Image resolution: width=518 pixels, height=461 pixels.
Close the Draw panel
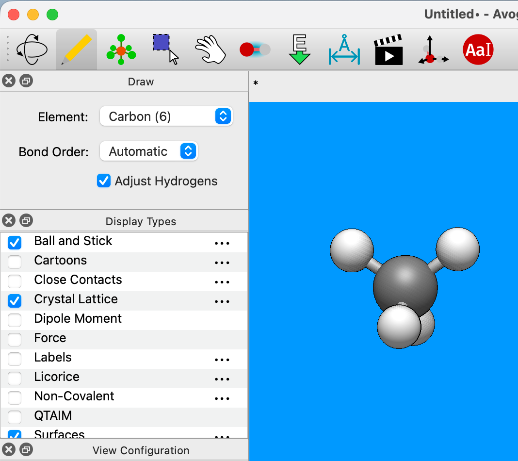coord(9,81)
